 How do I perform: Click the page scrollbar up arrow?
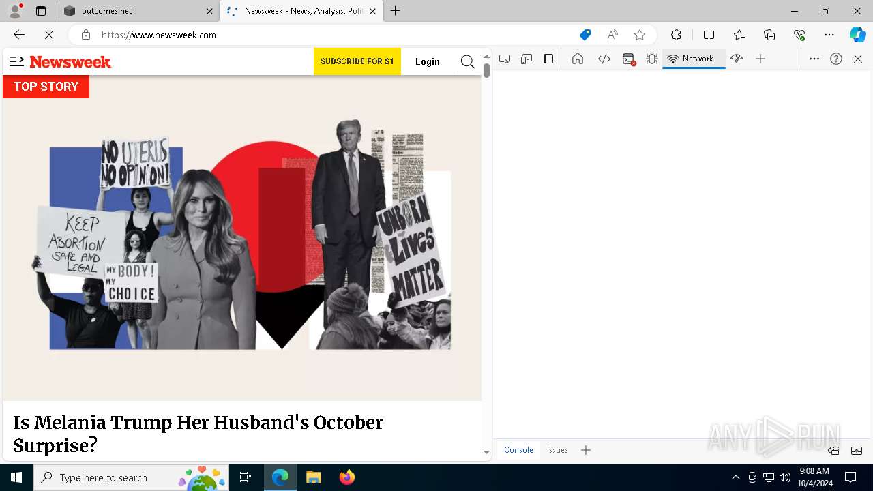pyautogui.click(x=486, y=57)
